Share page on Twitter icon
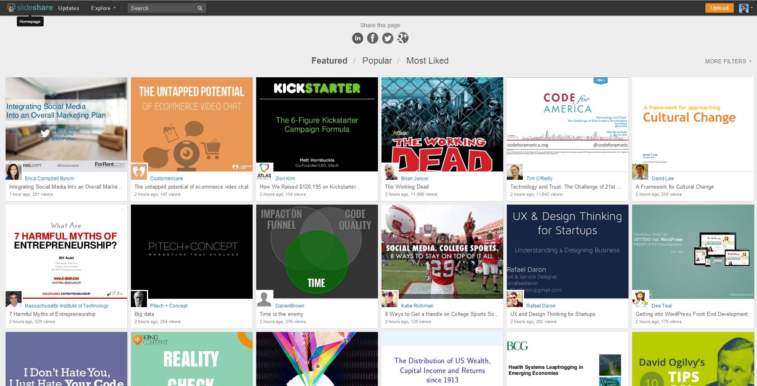 point(388,38)
